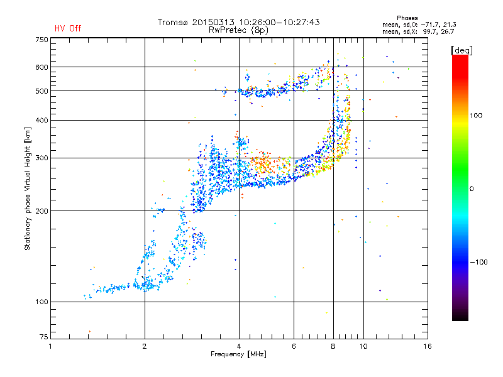Click x-axis tick label '2'

pyautogui.click(x=145, y=346)
